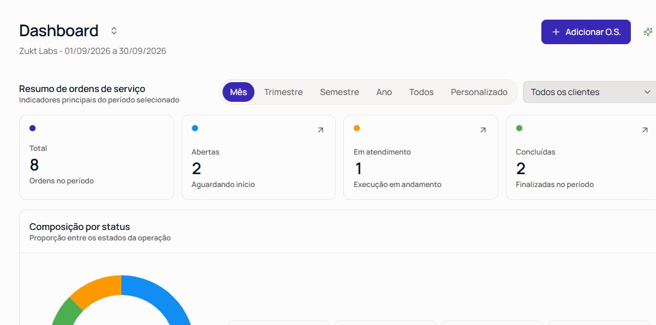Switch to the Semestre period tab

tap(339, 92)
